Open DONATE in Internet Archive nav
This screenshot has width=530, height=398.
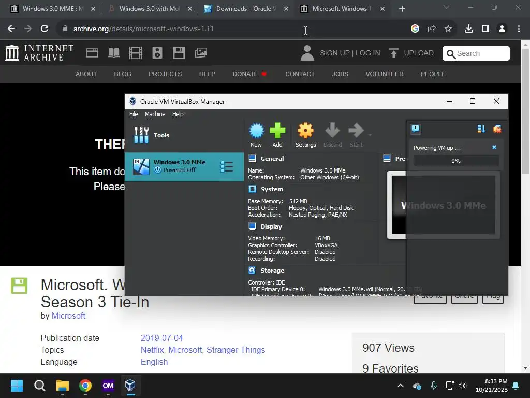(249, 74)
